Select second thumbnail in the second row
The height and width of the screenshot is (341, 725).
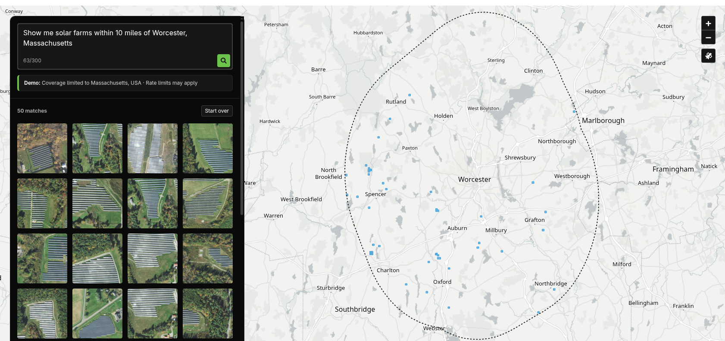[x=97, y=203]
